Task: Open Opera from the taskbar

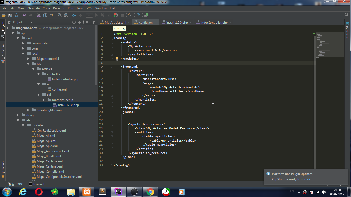Action: click(x=39, y=192)
